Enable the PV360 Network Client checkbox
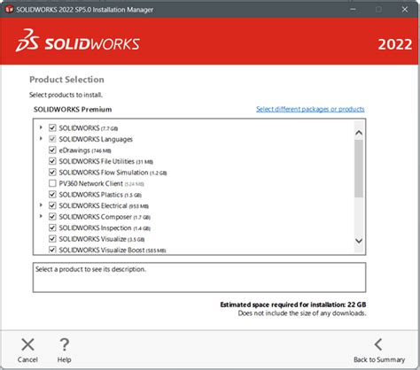The width and height of the screenshot is (420, 370). pos(52,183)
